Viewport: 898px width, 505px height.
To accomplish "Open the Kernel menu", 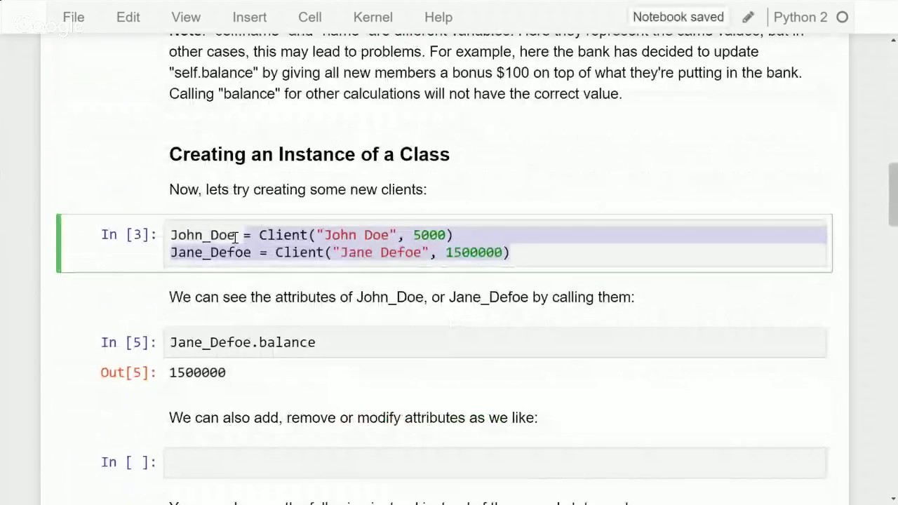I will (x=373, y=17).
